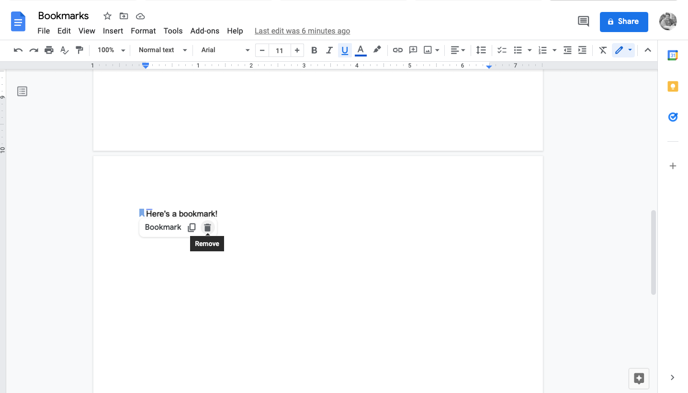This screenshot has width=688, height=393.
Task: Toggle the checklist format
Action: (x=501, y=50)
